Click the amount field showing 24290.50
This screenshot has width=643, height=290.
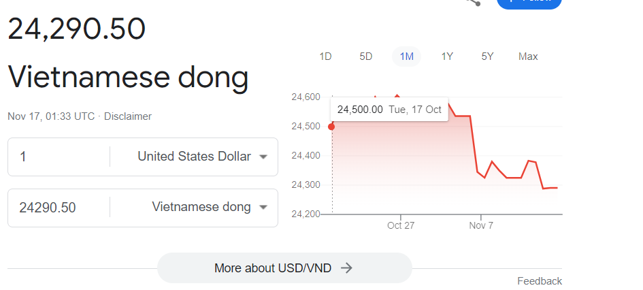click(x=59, y=208)
